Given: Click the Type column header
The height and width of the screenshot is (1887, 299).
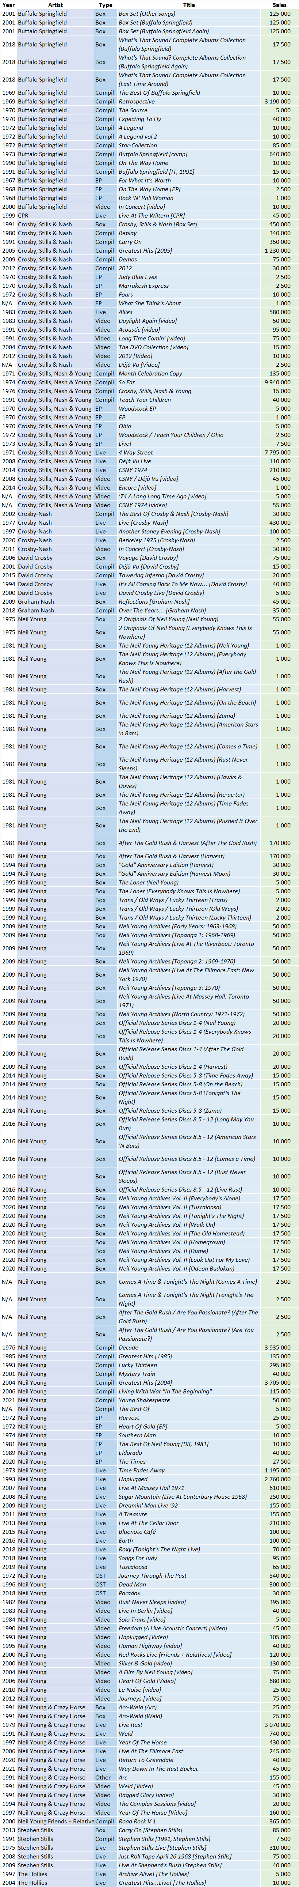Looking at the screenshot, I should coord(105,4).
